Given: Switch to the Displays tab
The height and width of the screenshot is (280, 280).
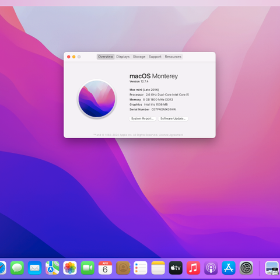Looking at the screenshot, I should [x=123, y=57].
